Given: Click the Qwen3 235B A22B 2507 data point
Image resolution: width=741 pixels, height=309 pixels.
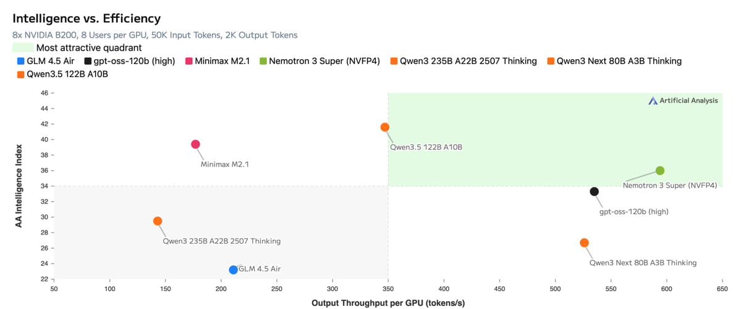Looking at the screenshot, I should (x=158, y=221).
